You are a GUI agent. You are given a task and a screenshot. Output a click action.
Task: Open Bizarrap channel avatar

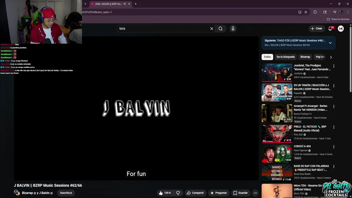click(17, 193)
